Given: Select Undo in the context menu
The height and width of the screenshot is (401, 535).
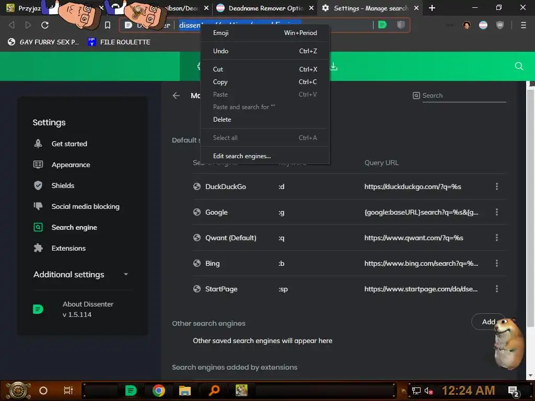Looking at the screenshot, I should pyautogui.click(x=265, y=51).
